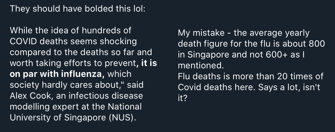Click the "(NUS)" abbreviation

(x=122, y=118)
